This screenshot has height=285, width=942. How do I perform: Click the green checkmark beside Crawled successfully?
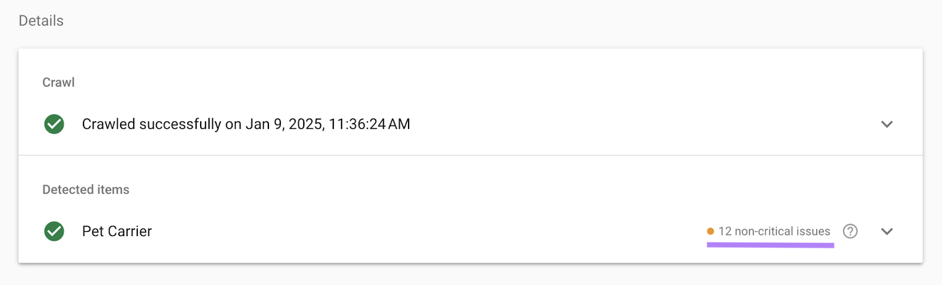[x=54, y=124]
